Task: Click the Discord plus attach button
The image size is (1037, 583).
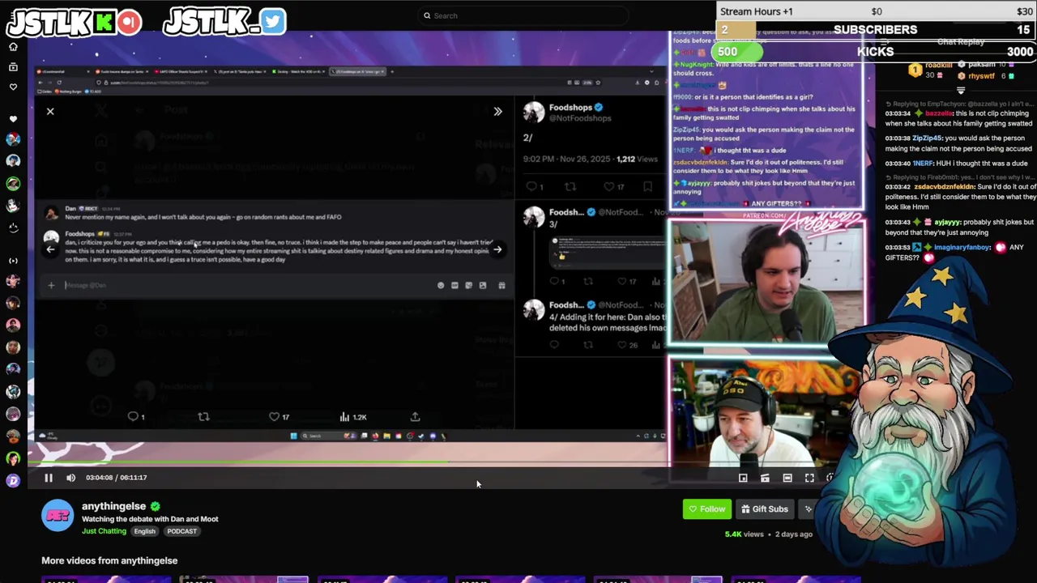Action: (51, 285)
